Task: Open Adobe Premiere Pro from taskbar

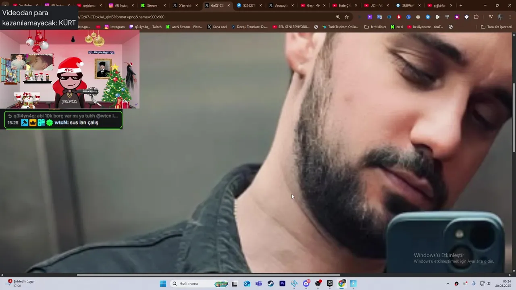Action: click(x=282, y=284)
